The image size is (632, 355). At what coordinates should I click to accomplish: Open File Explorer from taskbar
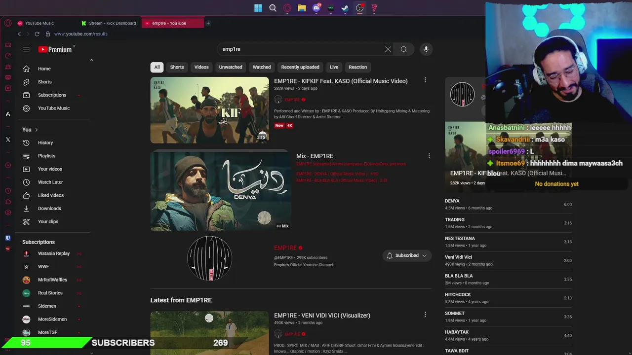[x=302, y=8]
